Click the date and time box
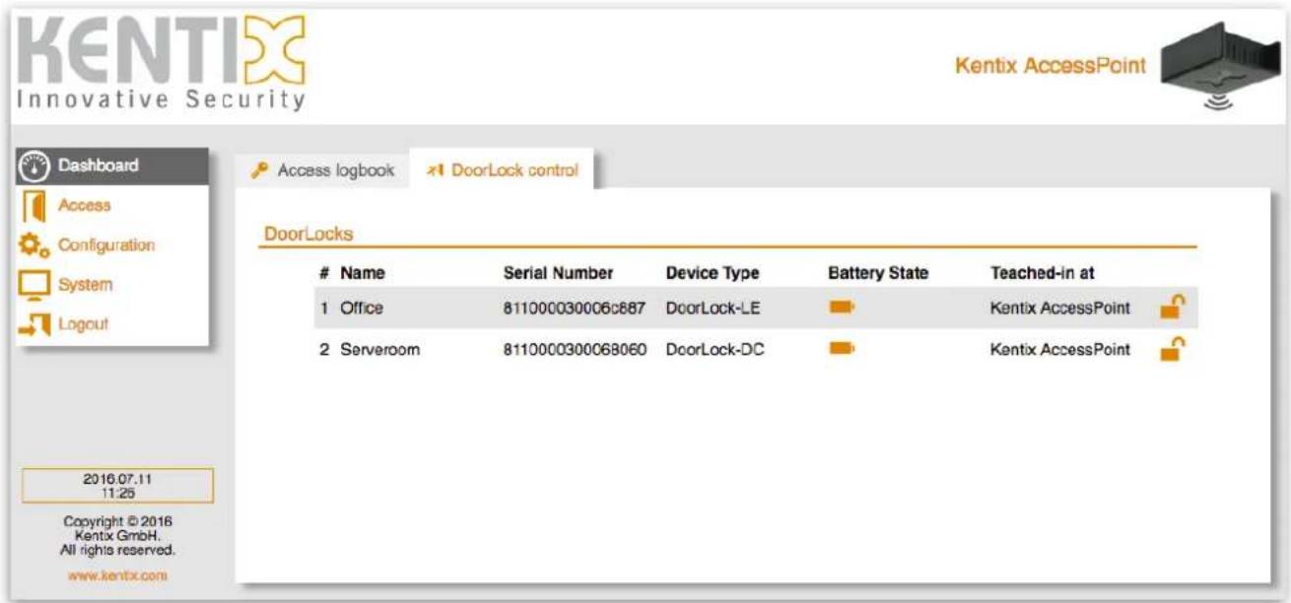This screenshot has height=603, width=1291. coord(117,485)
